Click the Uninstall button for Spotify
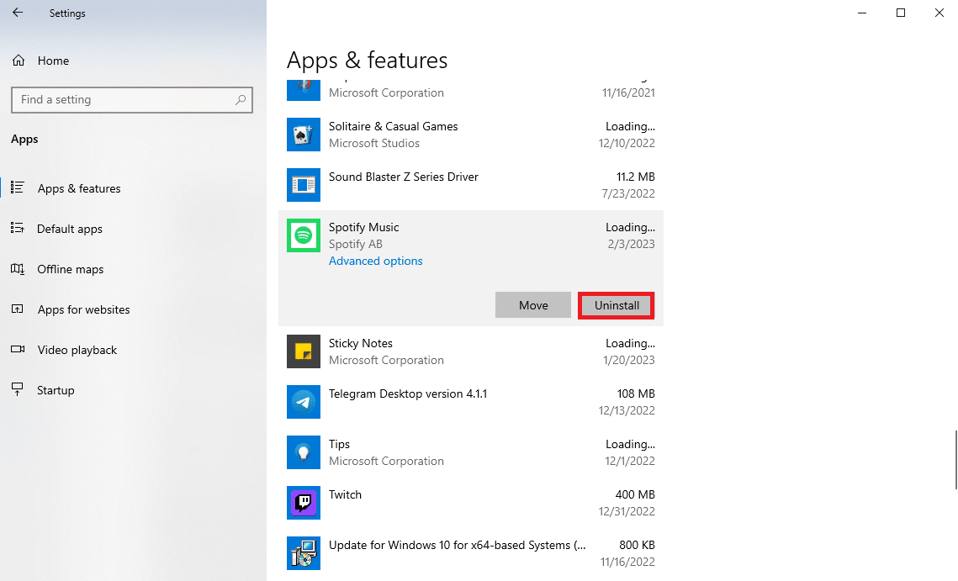Viewport: 958px width, 581px height. (617, 305)
